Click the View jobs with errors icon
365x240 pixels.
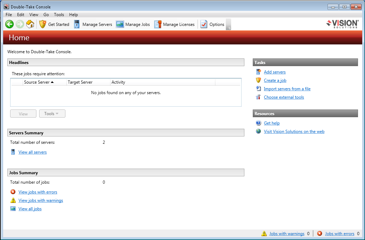[x=13, y=192]
